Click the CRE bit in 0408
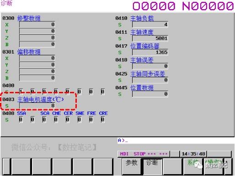The image size is (235, 176). point(103,120)
